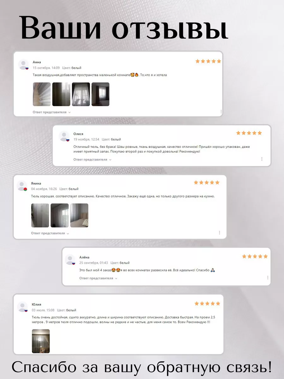The height and width of the screenshot is (379, 284).
Task: Expand 'Ответ представителя' under Янина's review
Action: click(50, 233)
